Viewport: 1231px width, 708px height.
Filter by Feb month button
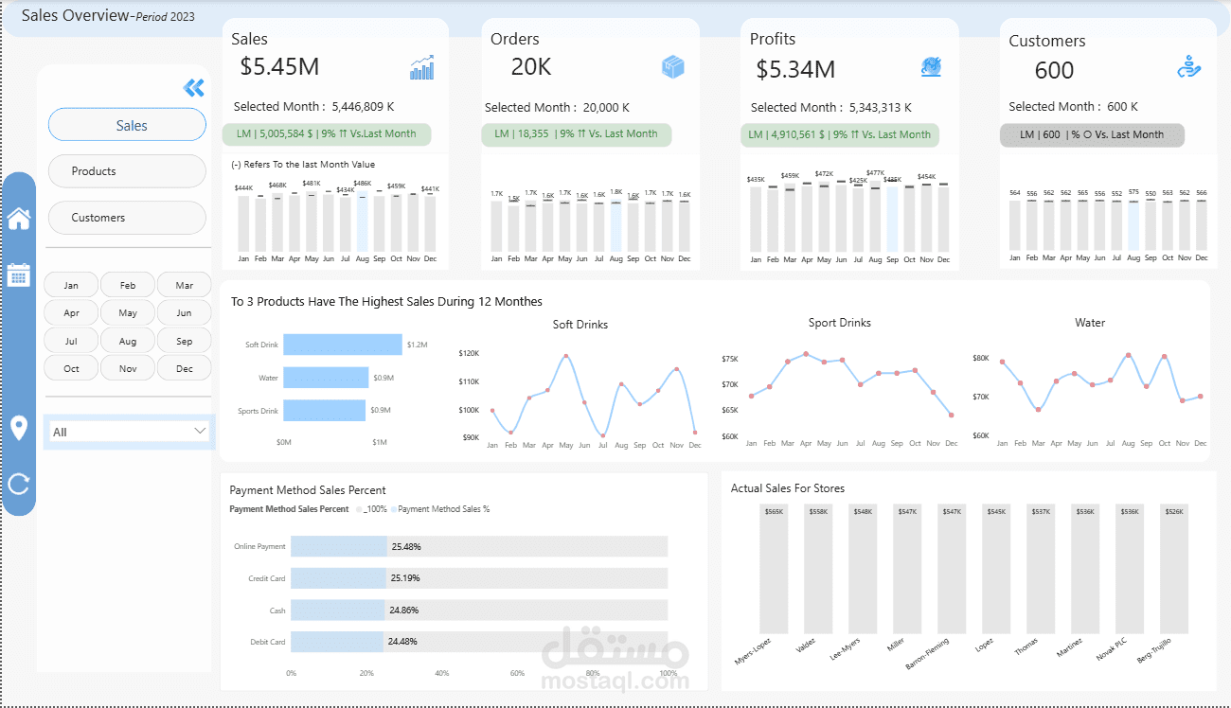coord(128,285)
